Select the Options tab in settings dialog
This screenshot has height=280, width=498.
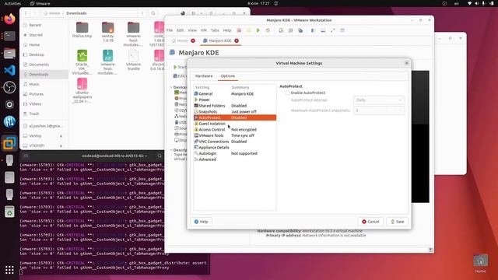[x=228, y=76]
